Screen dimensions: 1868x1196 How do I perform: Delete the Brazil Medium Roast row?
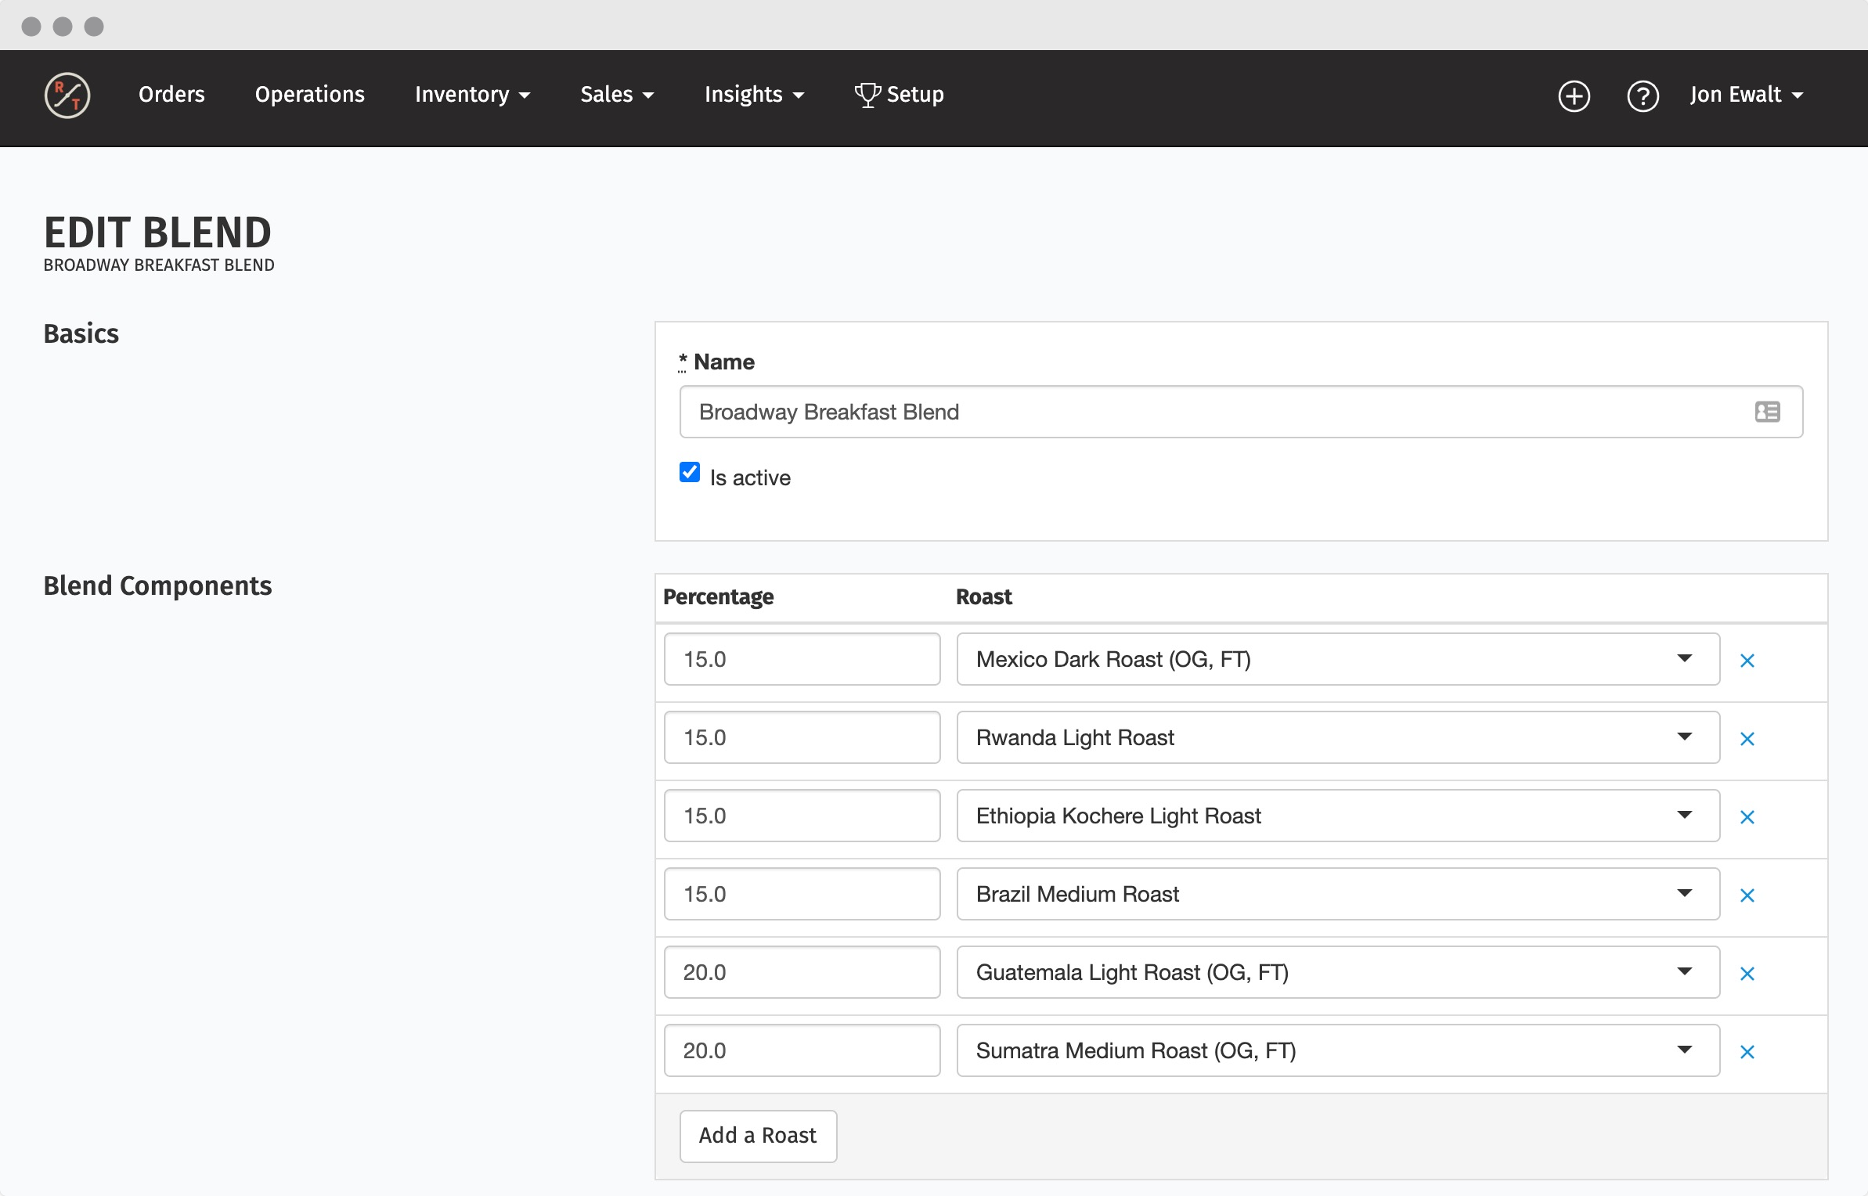point(1747,895)
